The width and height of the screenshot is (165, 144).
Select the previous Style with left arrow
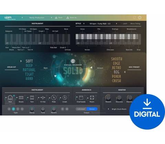pos(84,24)
